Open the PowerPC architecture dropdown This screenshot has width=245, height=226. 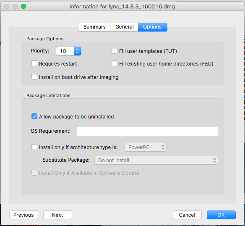coord(146,147)
